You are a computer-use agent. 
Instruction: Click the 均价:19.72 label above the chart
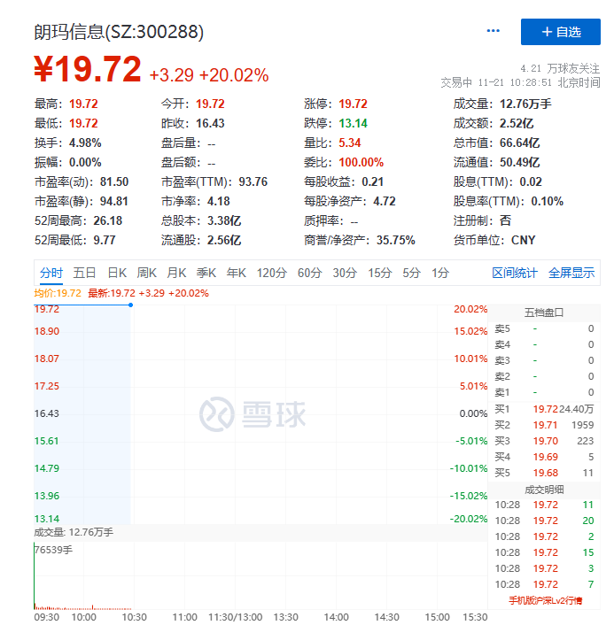click(58, 293)
